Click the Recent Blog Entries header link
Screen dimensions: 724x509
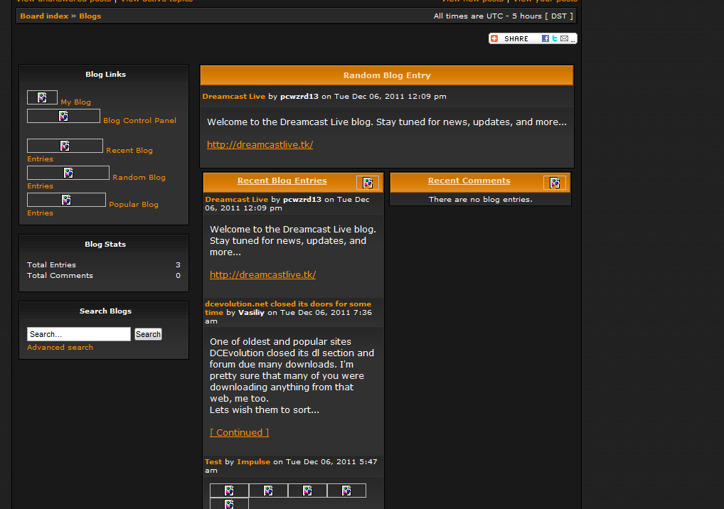[x=282, y=181]
